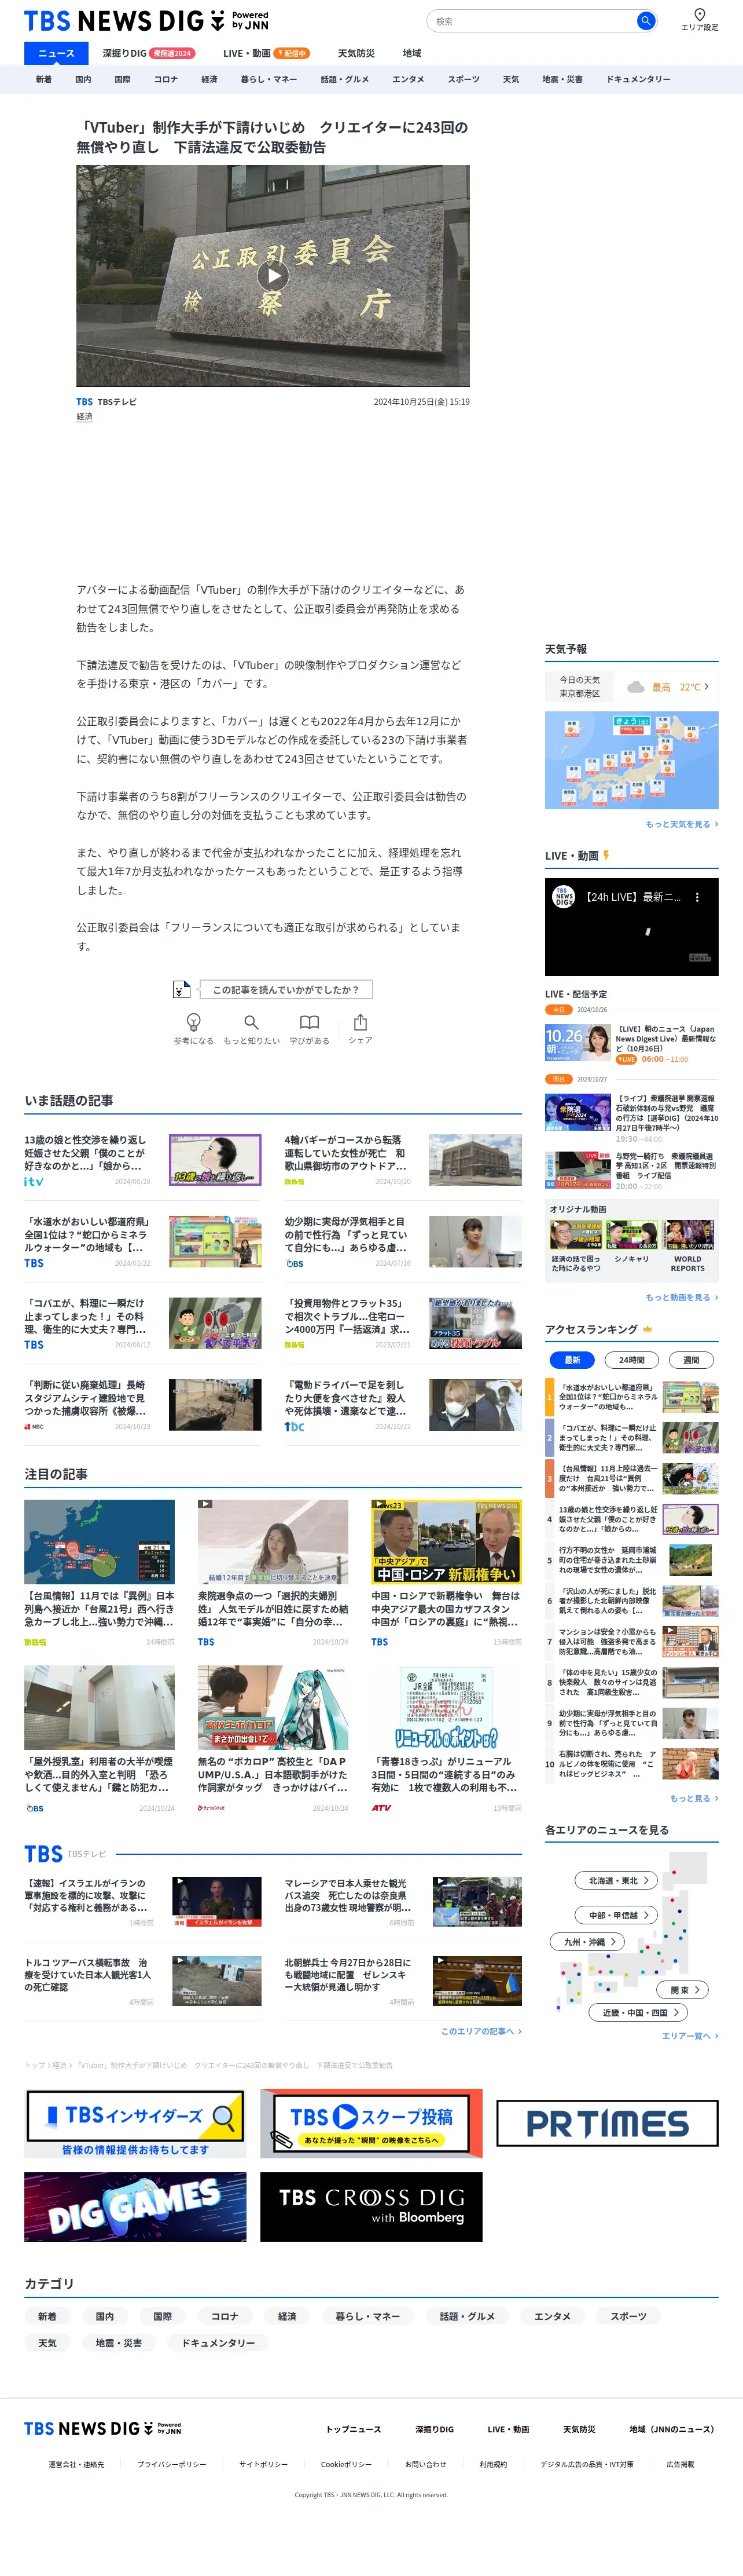Select the 地震・災害 footer category pill

point(119,2343)
